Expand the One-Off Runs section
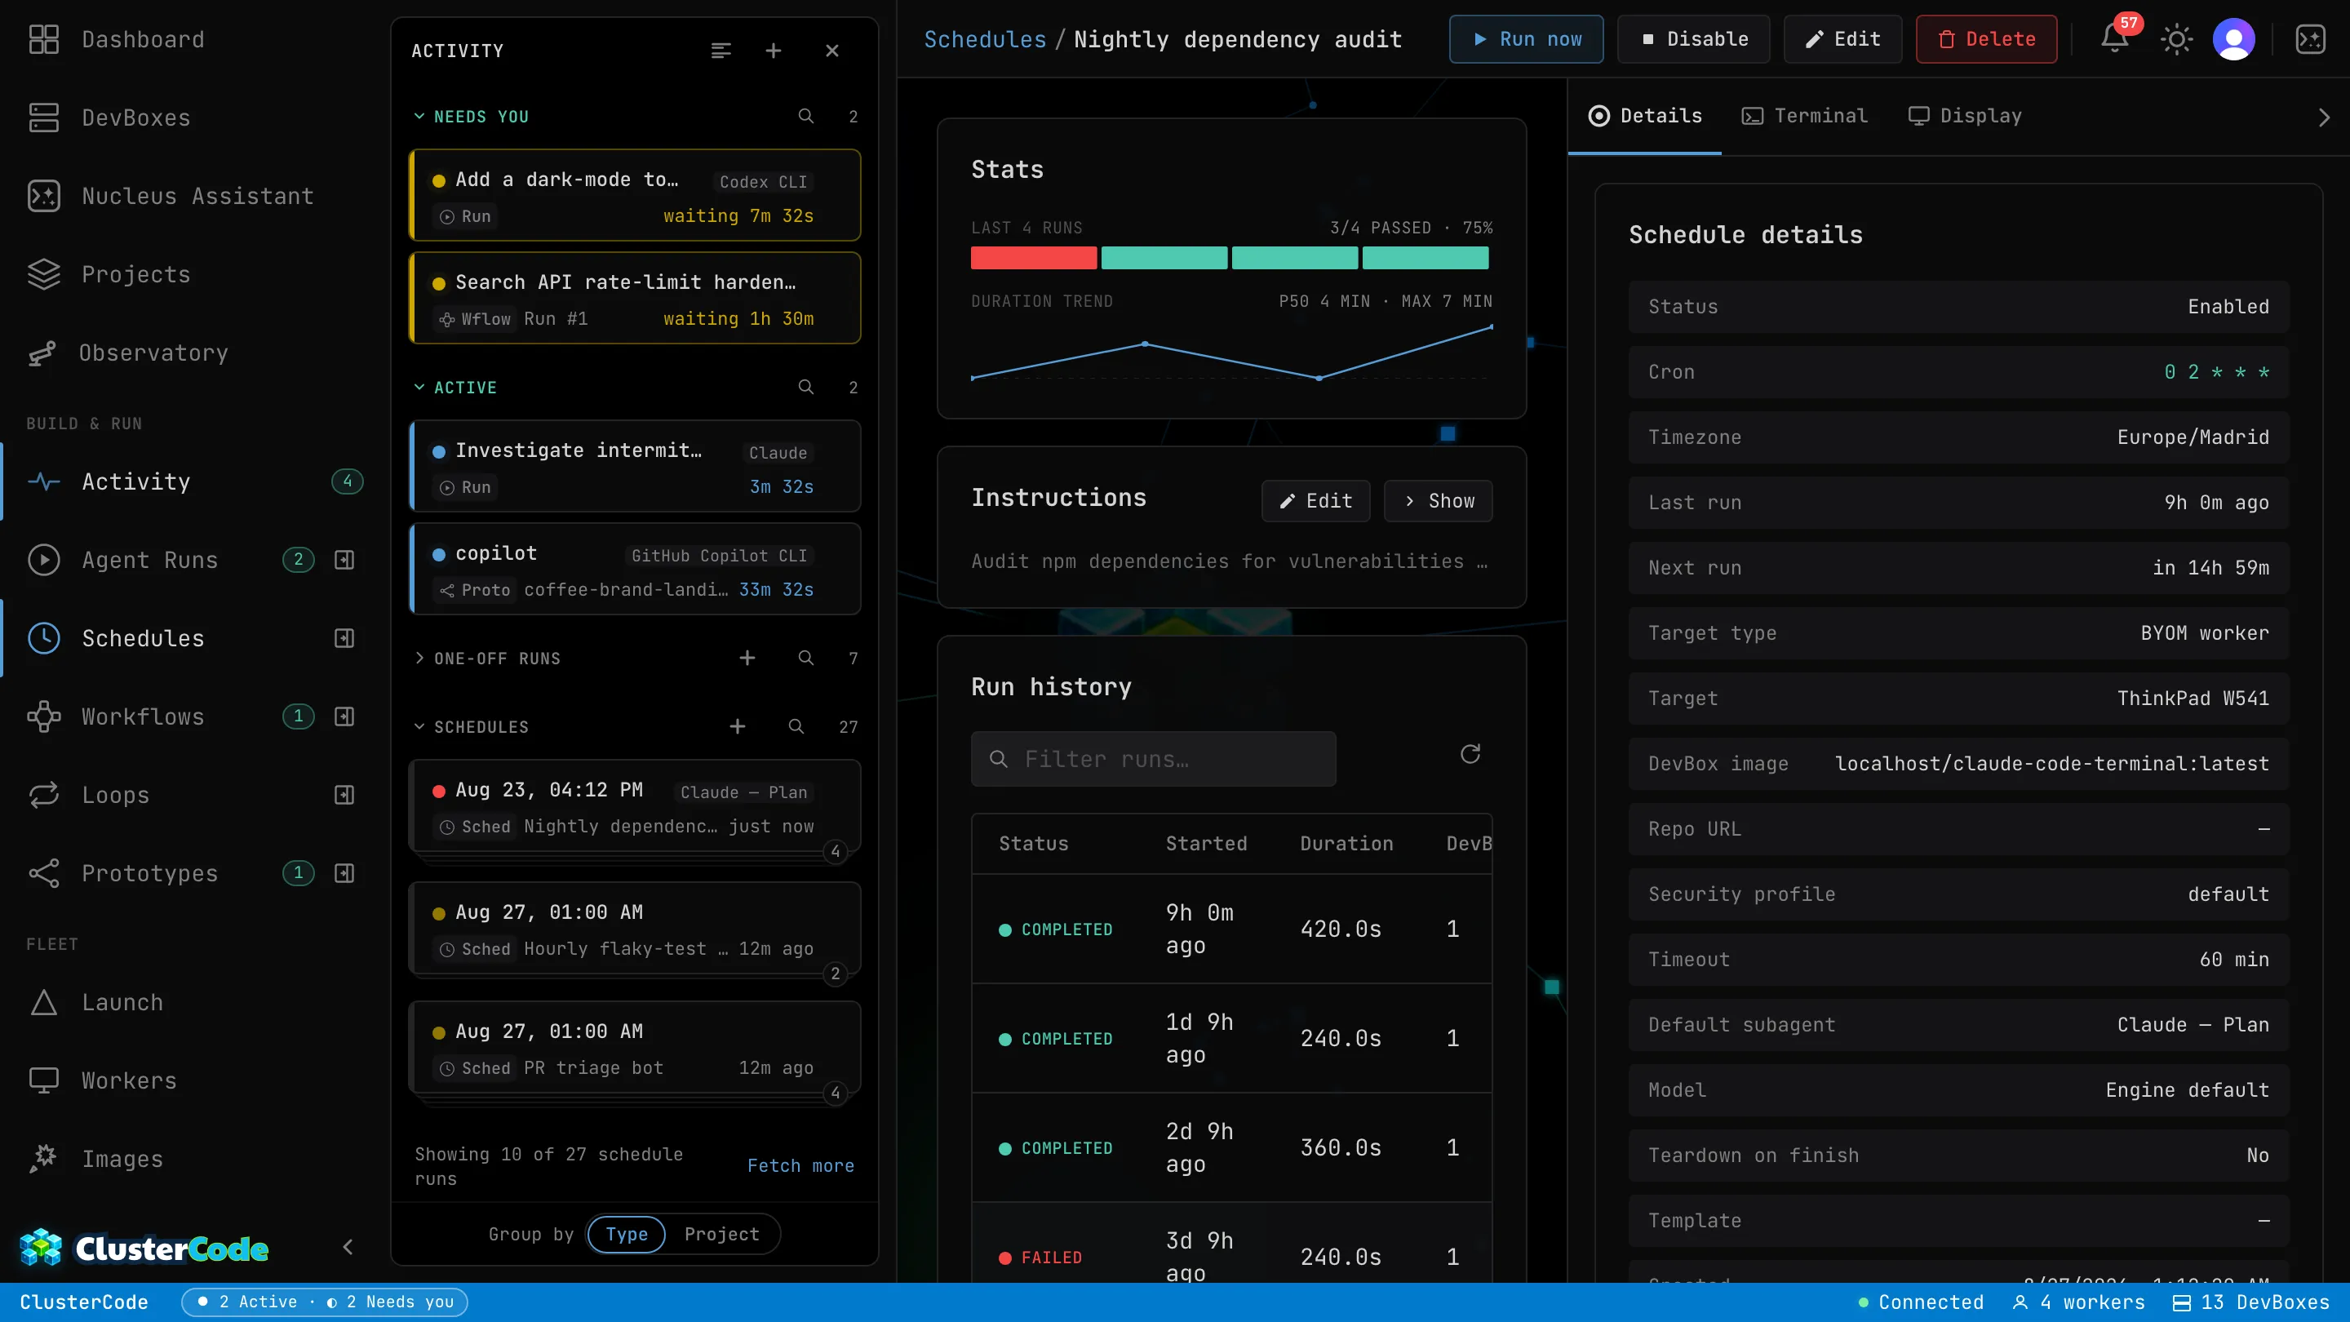2350x1322 pixels. 419,658
